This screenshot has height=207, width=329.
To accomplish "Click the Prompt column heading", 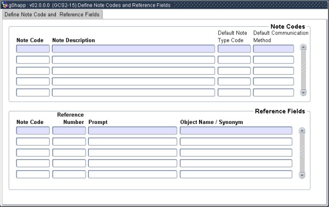I will pyautogui.click(x=98, y=122).
